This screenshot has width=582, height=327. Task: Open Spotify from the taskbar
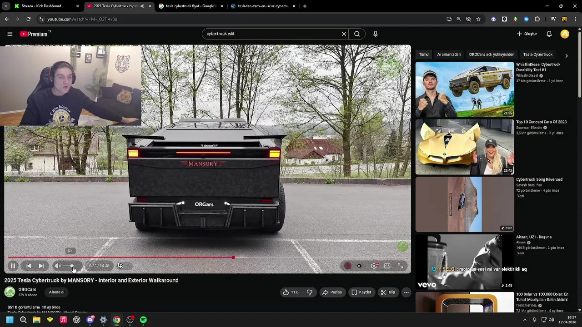pos(143,320)
